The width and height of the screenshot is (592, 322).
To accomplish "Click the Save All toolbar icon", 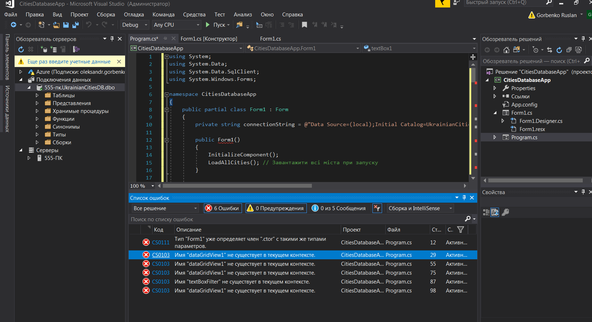I will tap(75, 25).
